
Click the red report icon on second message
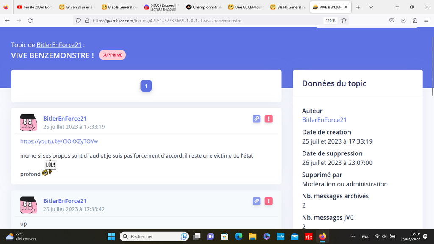click(268, 201)
